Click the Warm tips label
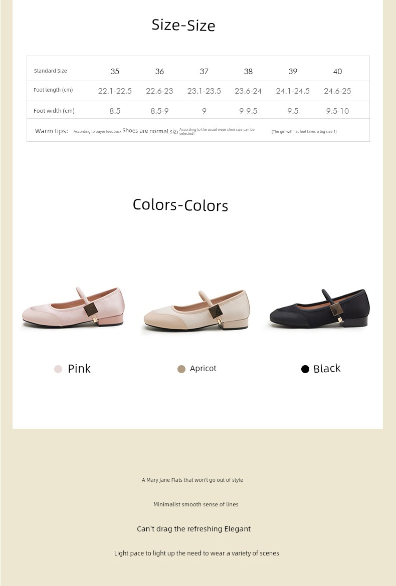Image resolution: width=396 pixels, height=586 pixels. tap(52, 131)
